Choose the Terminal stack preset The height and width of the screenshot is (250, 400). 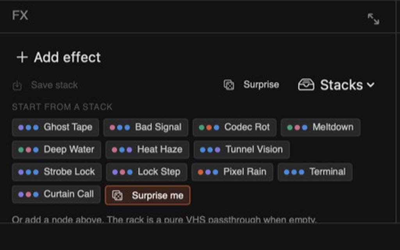315,172
